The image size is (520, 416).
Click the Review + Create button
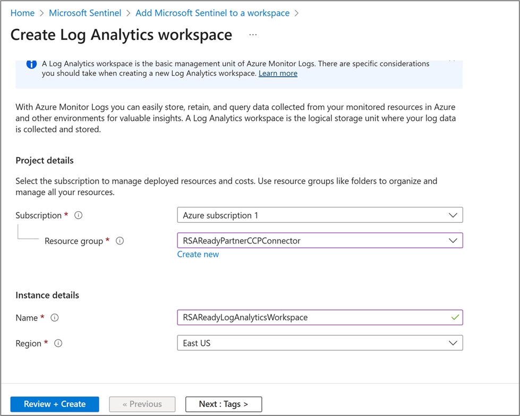tap(55, 404)
